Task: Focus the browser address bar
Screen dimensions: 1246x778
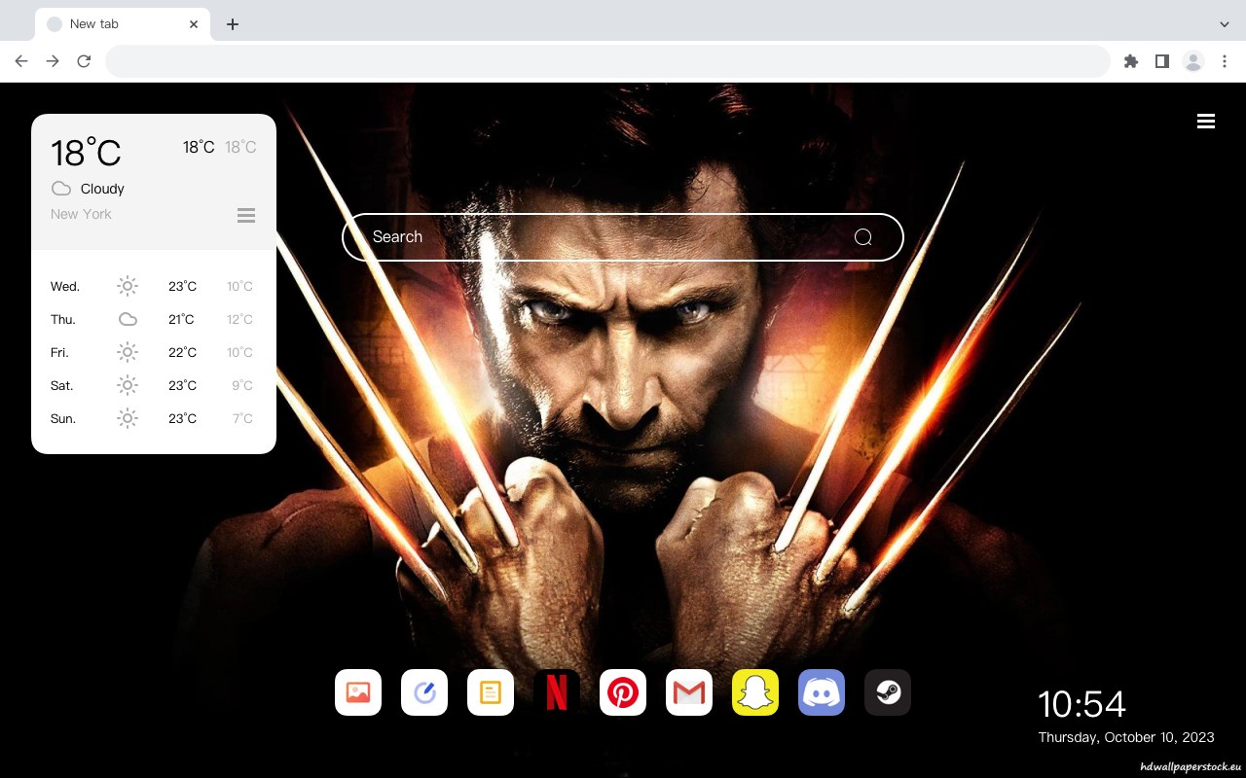Action: coord(607,61)
